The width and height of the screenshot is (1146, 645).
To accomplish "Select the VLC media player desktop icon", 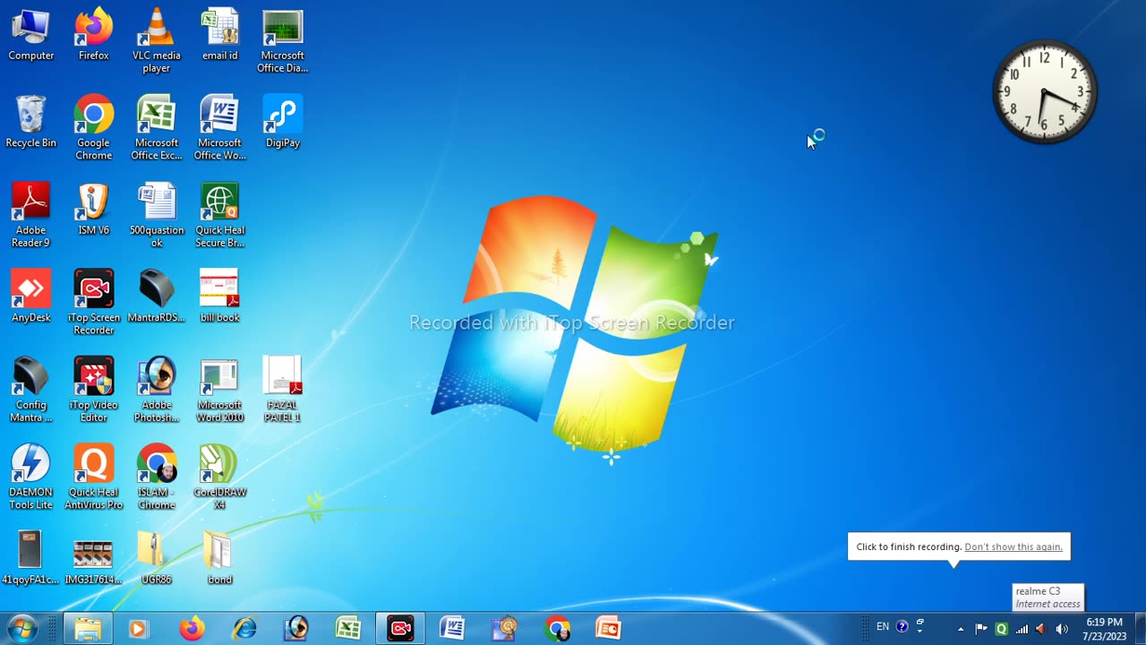I will (x=157, y=41).
